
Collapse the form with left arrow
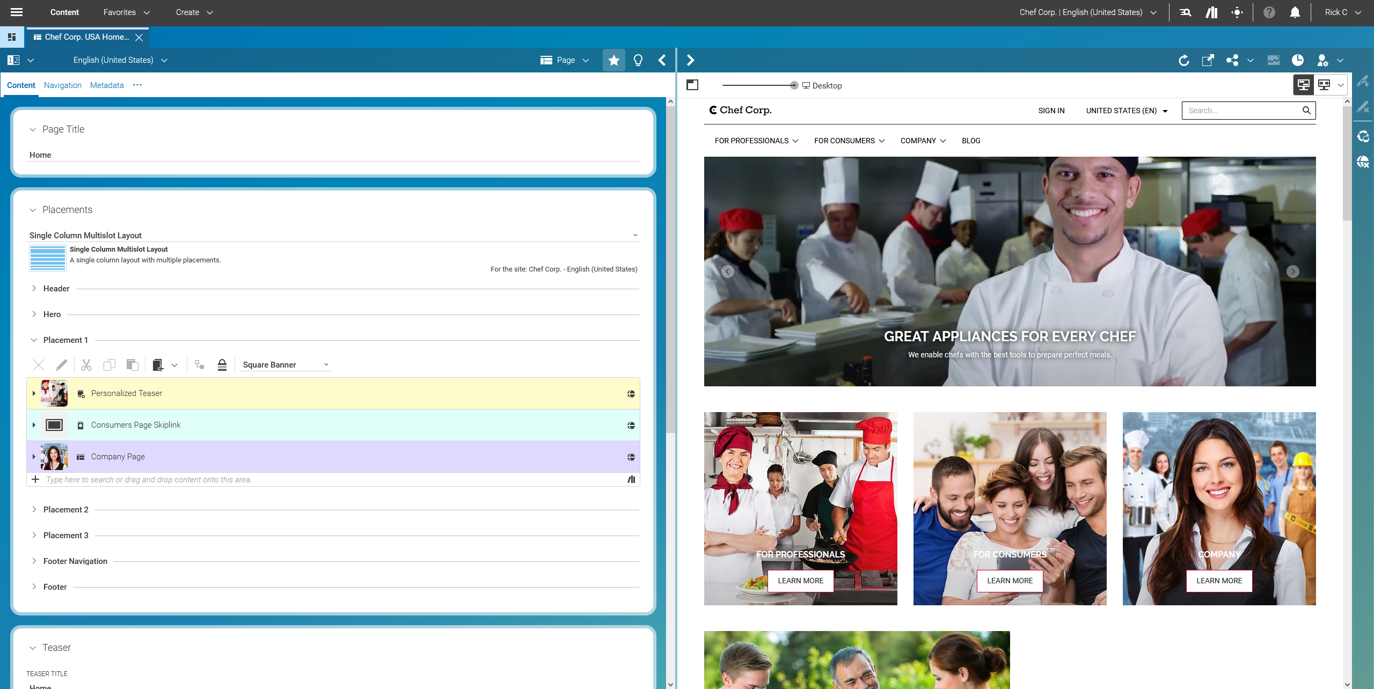662,60
